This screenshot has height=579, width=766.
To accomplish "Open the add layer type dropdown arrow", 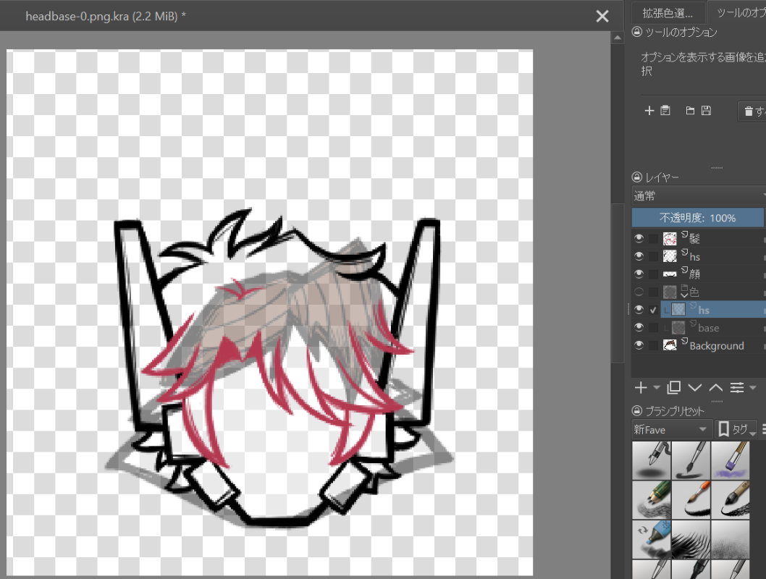I will click(x=657, y=388).
